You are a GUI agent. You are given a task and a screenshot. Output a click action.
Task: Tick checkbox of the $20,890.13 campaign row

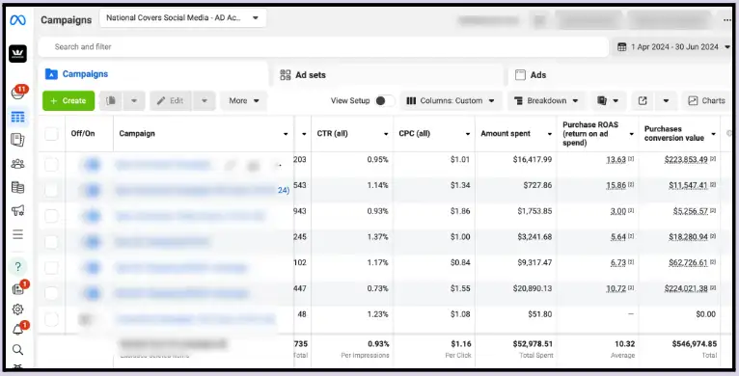51,293
